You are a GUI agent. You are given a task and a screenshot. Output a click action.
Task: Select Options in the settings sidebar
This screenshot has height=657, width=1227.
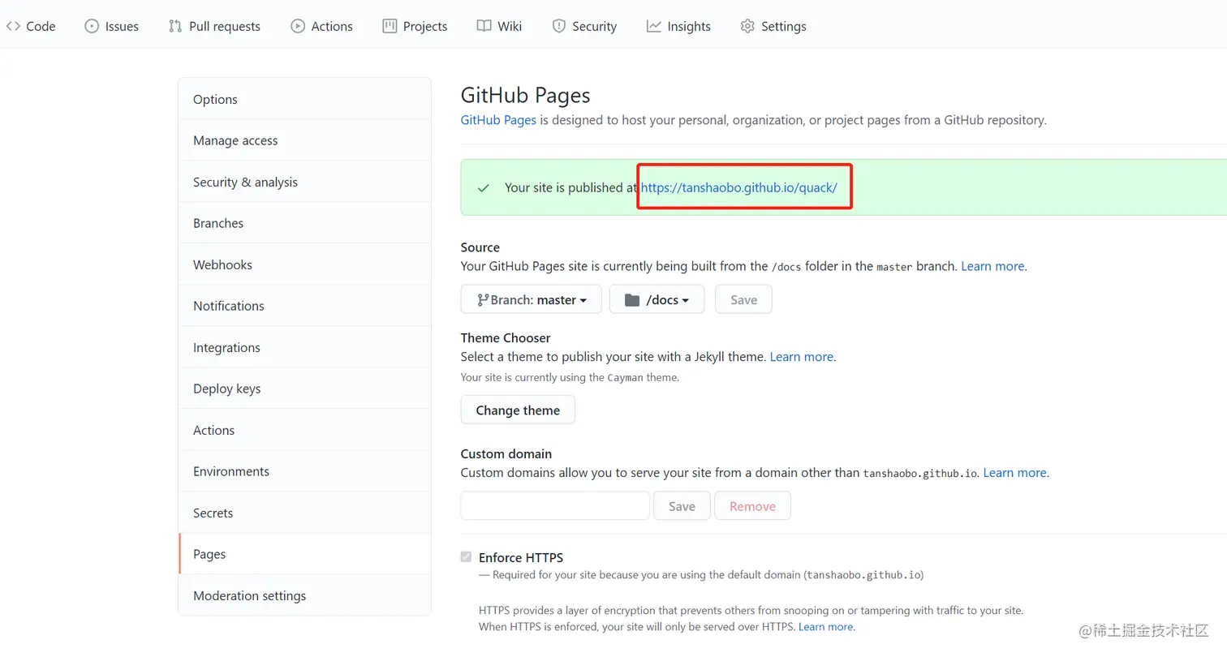[x=304, y=99]
